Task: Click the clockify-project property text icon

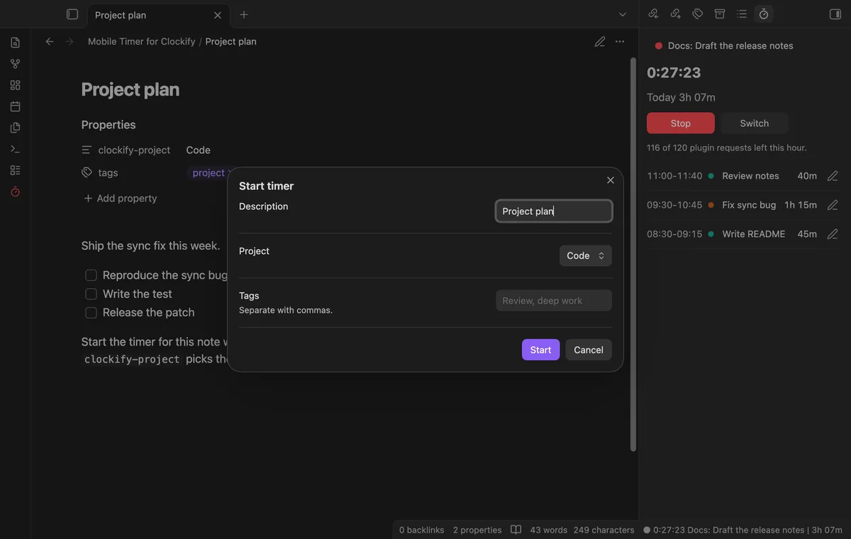Action: click(87, 150)
